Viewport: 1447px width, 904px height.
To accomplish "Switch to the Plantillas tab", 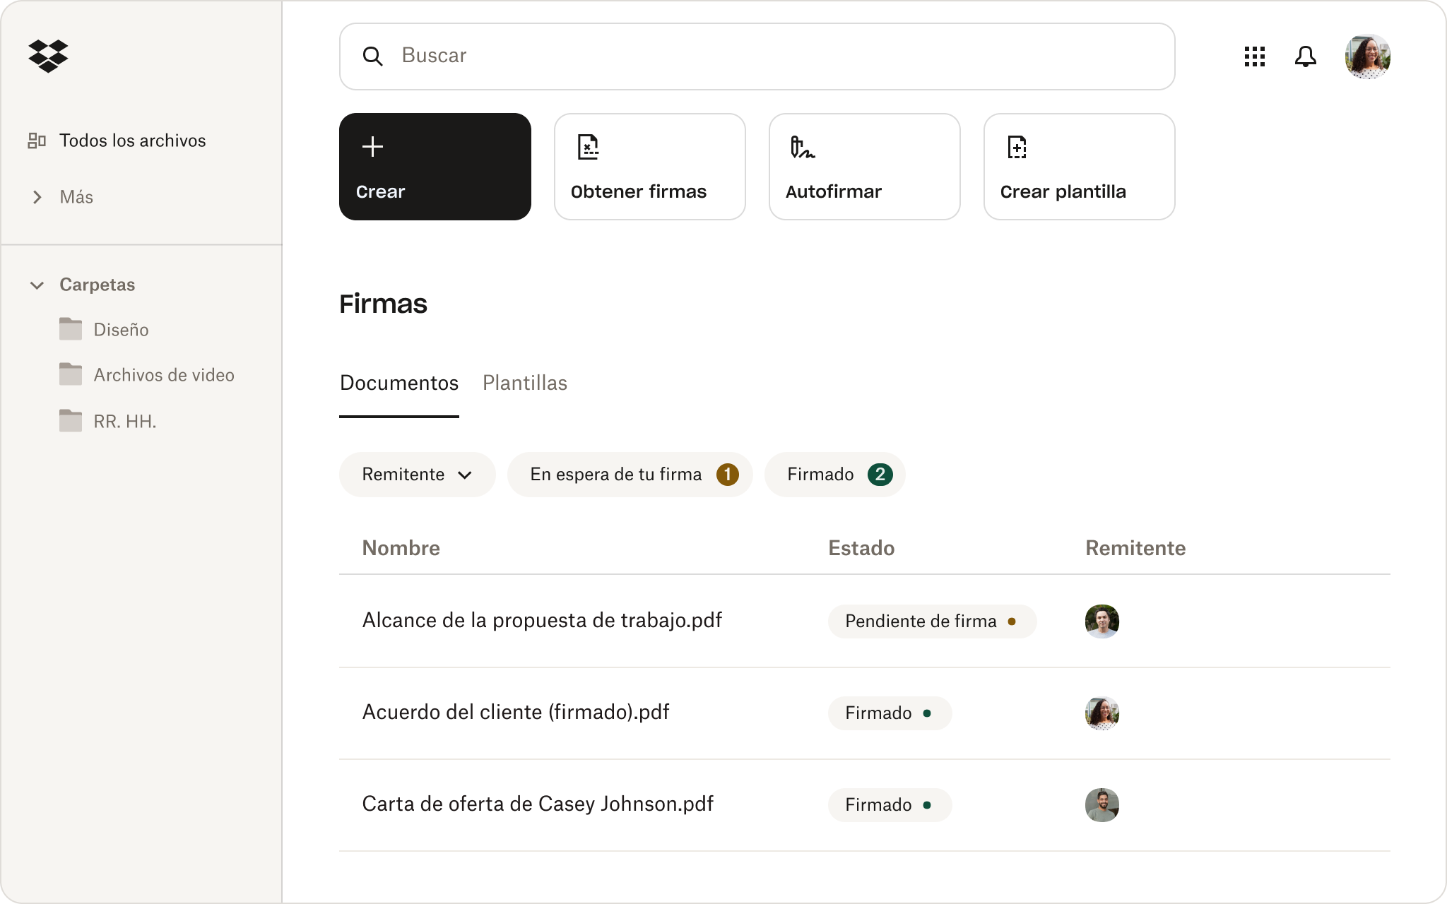I will (x=525, y=383).
